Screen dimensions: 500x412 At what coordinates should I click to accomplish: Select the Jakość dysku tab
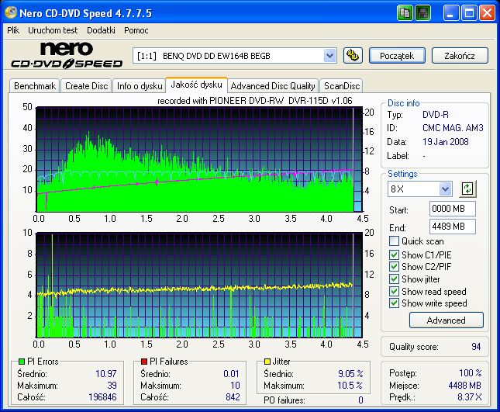(x=196, y=85)
